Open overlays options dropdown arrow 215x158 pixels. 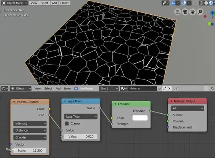pyautogui.click(x=189, y=3)
